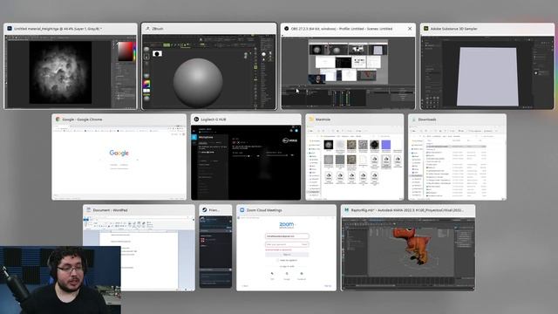558x314 pixels.
Task: Switch to the Zoom Cloud Meetings window
Action: tap(286, 248)
